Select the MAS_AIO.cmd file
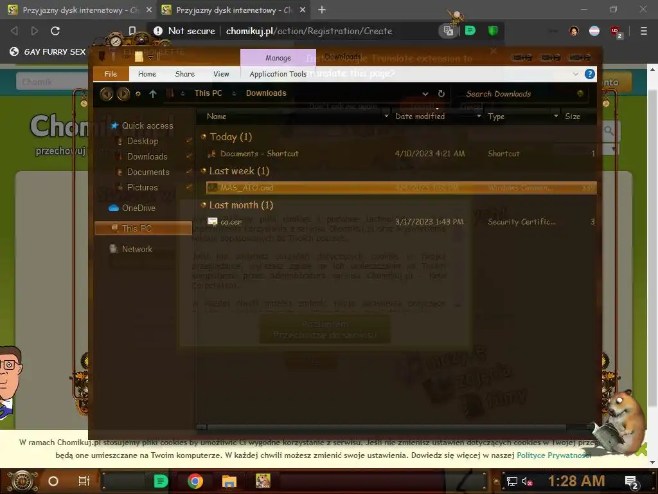658x494 pixels. 401,188
